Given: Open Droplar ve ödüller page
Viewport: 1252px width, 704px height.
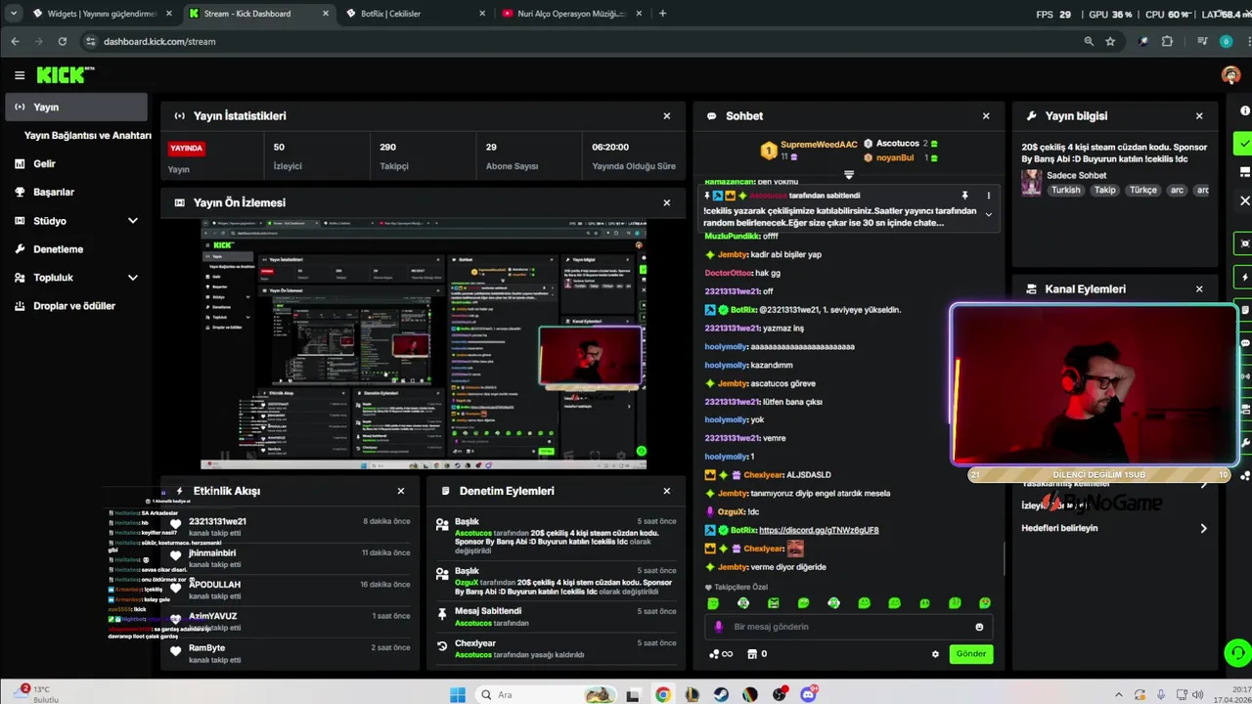Looking at the screenshot, I should click(x=76, y=306).
